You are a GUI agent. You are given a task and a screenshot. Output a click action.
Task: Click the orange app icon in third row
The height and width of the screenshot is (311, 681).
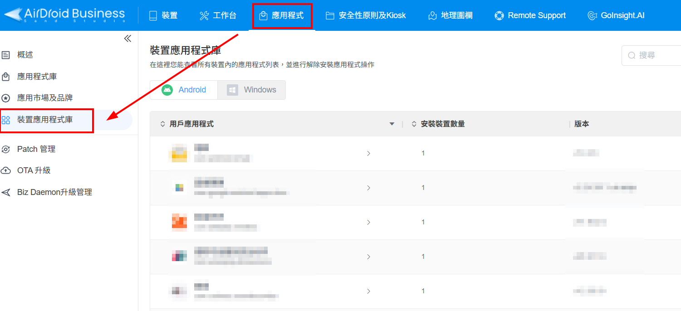click(179, 222)
